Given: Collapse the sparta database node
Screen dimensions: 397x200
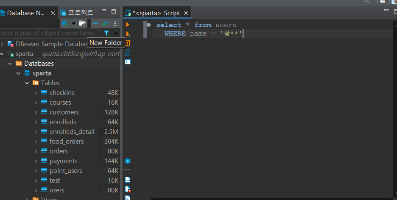Looking at the screenshot, I should tap(19, 73).
